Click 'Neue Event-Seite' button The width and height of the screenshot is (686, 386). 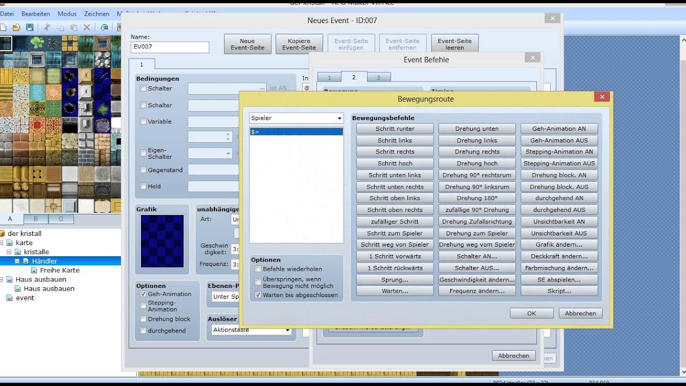click(248, 44)
